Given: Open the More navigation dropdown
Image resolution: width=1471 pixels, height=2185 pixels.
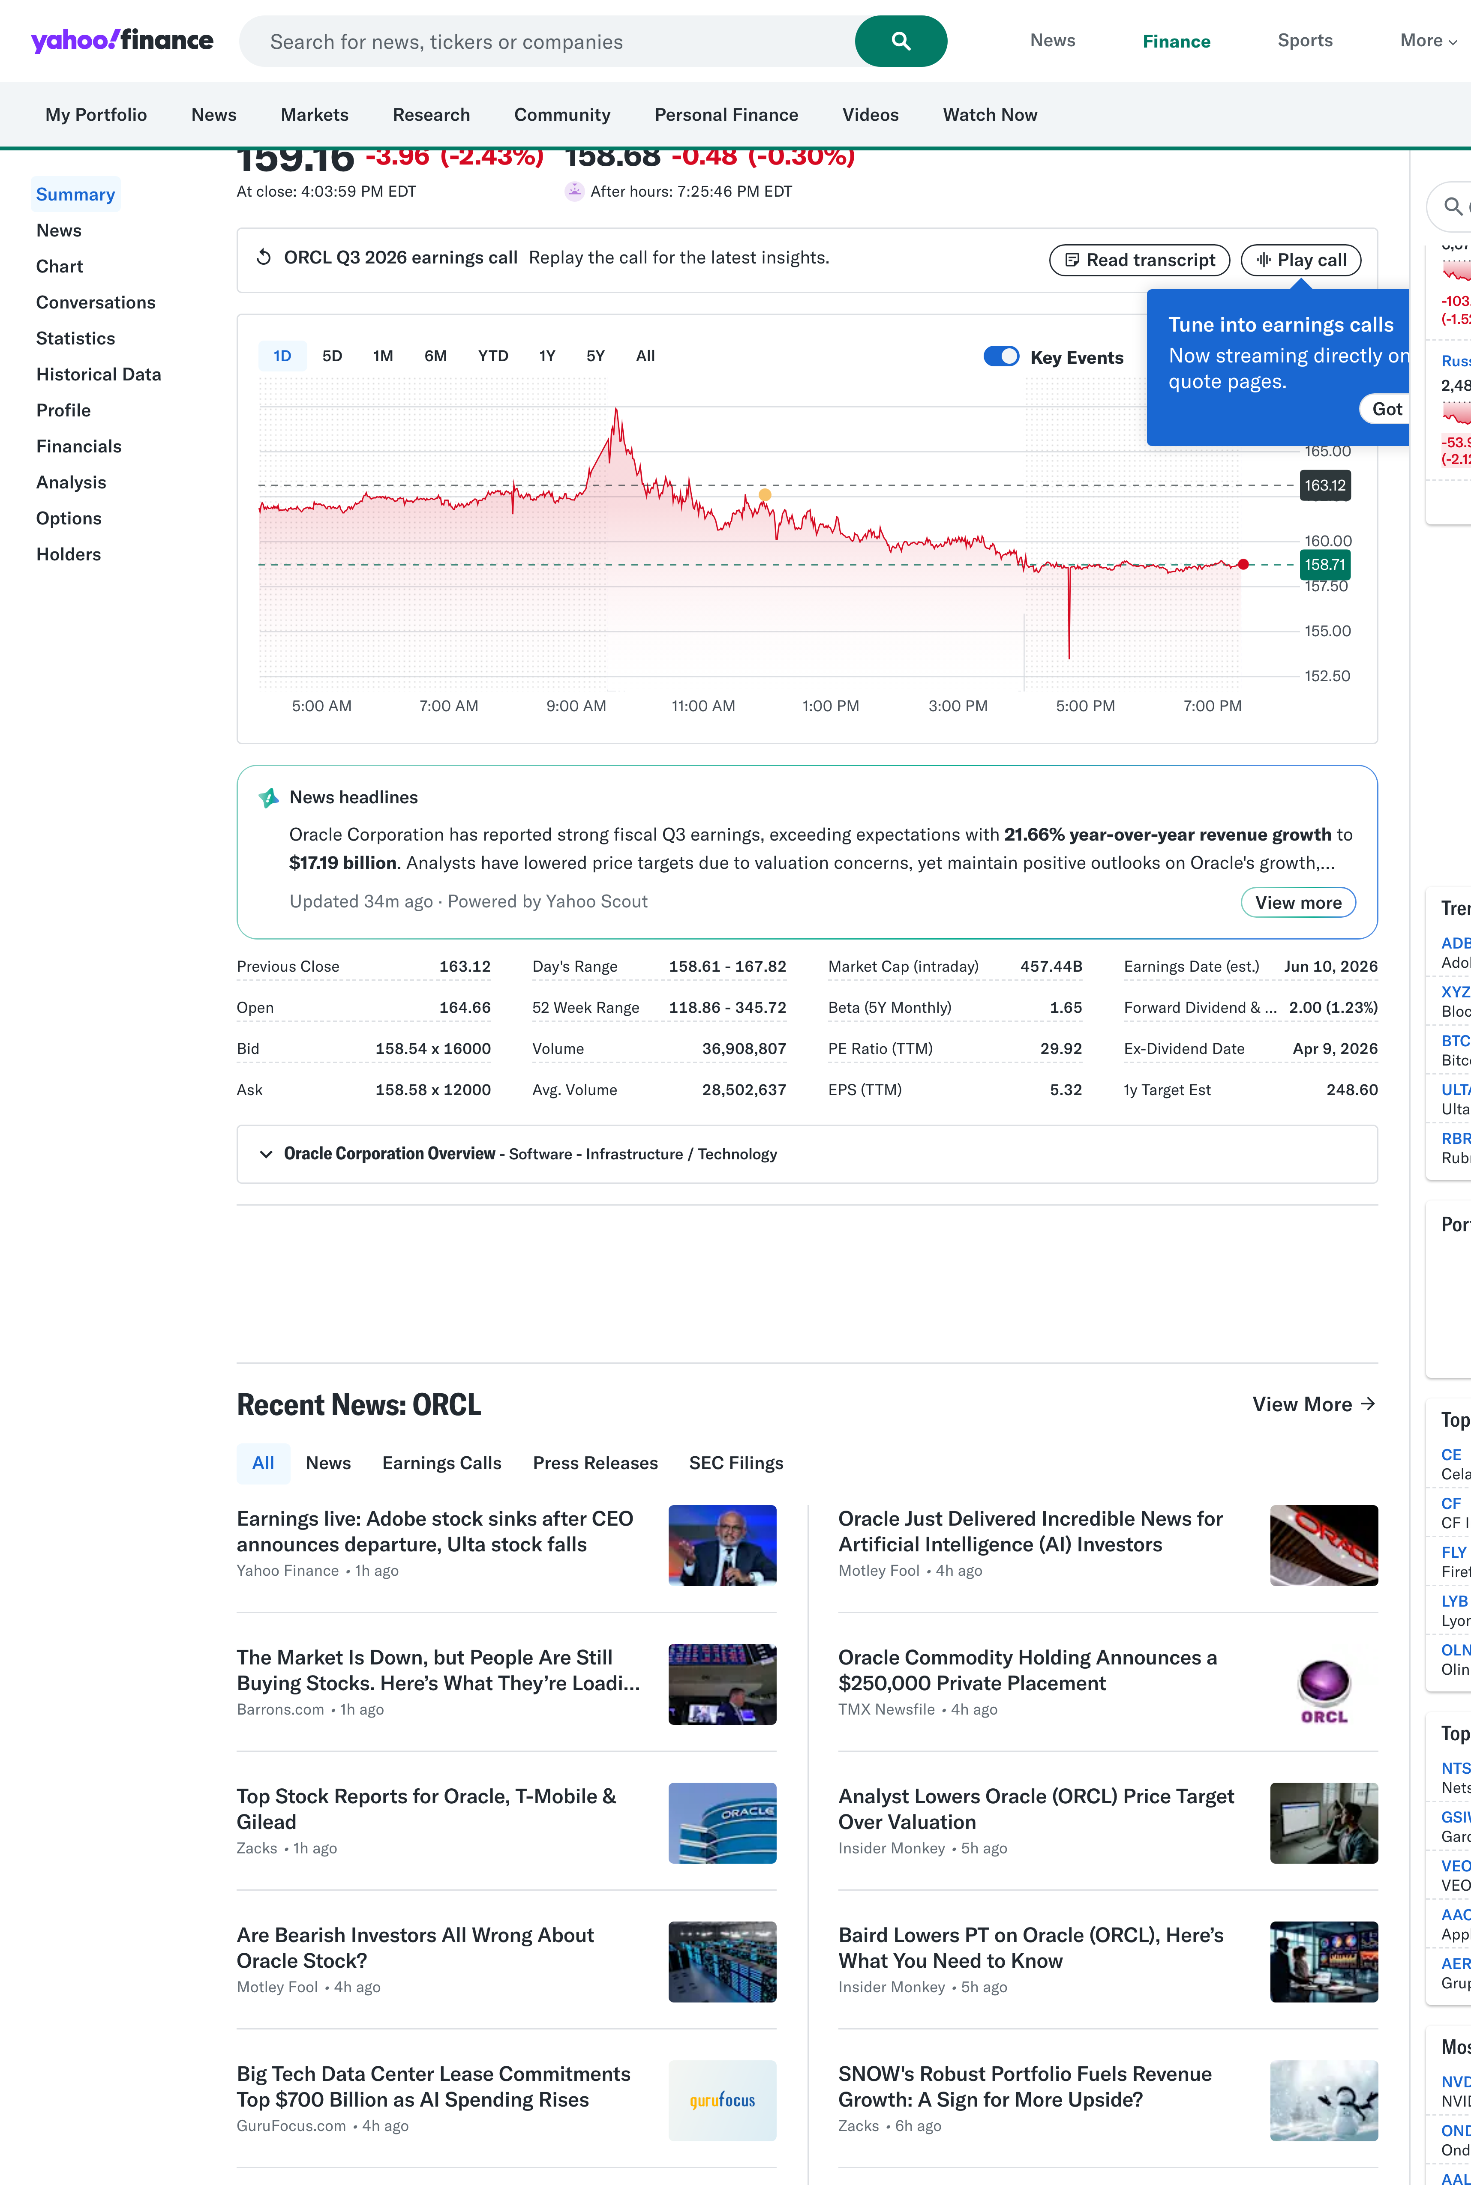Looking at the screenshot, I should point(1427,40).
